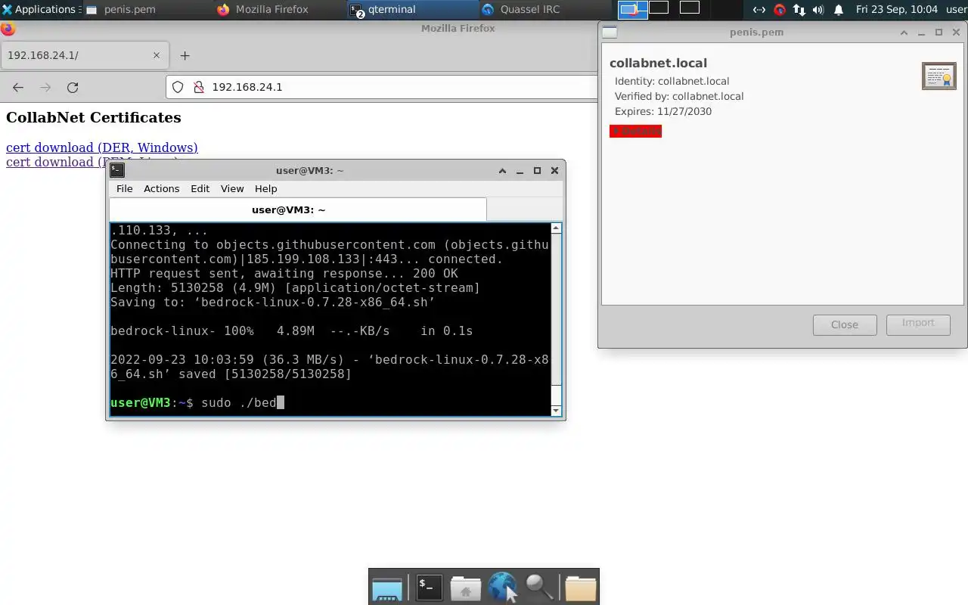Maximize the qterminal window
The height and width of the screenshot is (605, 968).
tap(537, 171)
